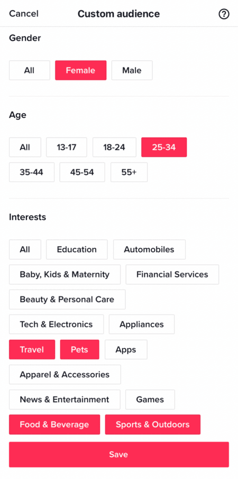This screenshot has height=479, width=238.
Task: Choose All genders
Action: click(29, 70)
